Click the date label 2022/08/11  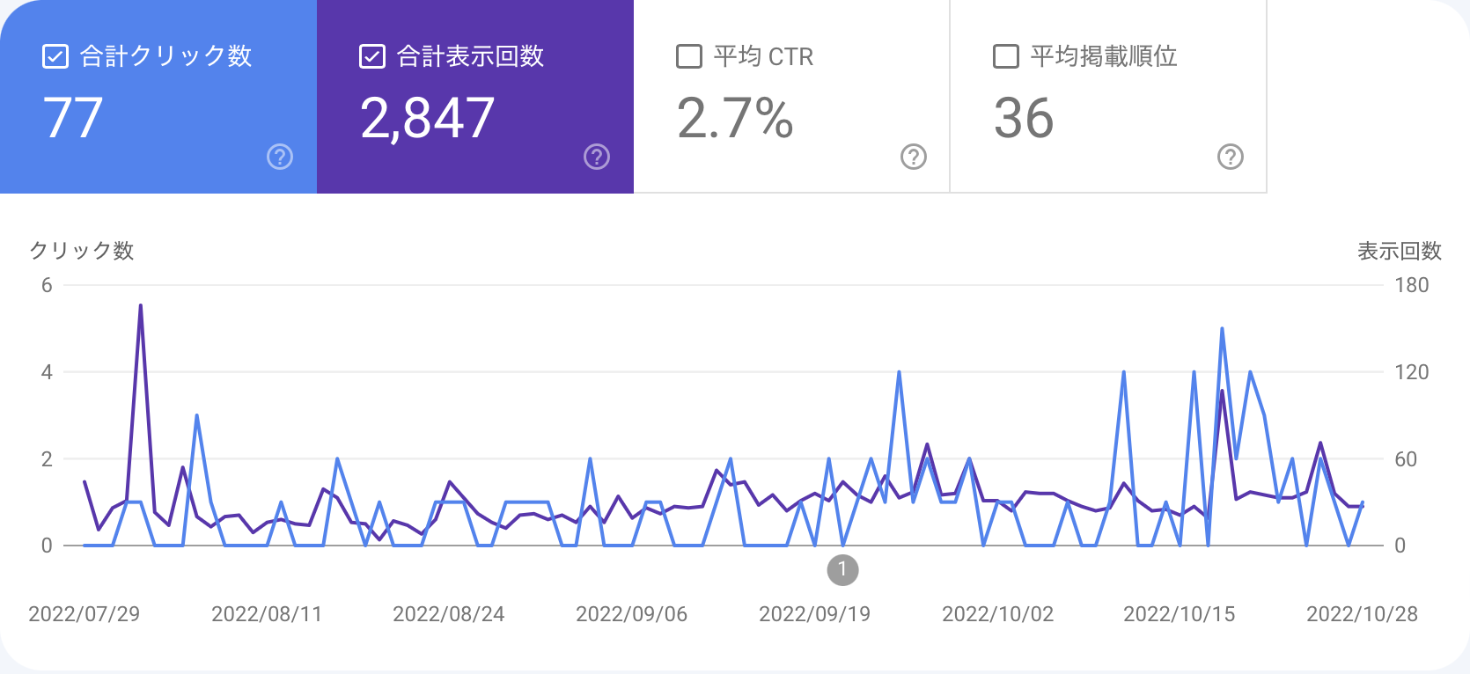pyautogui.click(x=267, y=614)
